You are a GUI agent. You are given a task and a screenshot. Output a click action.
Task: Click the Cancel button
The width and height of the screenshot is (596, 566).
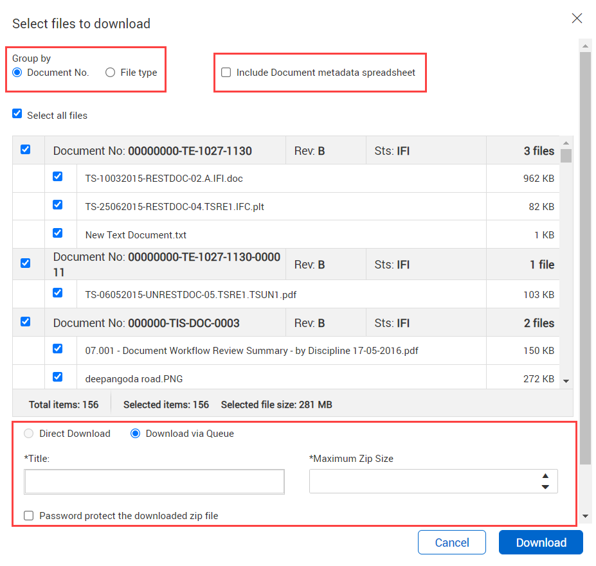452,542
